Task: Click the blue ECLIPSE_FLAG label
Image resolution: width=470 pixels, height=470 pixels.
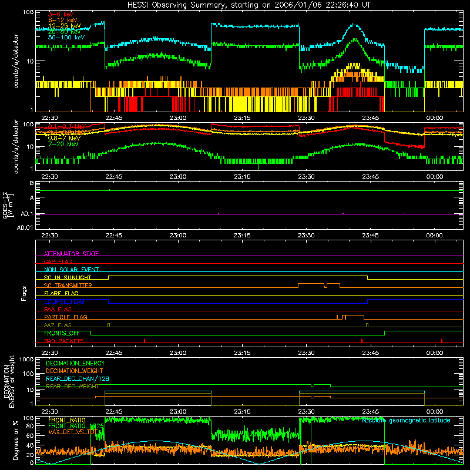Action: click(64, 301)
